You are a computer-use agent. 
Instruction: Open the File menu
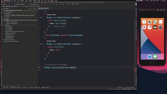12,1
